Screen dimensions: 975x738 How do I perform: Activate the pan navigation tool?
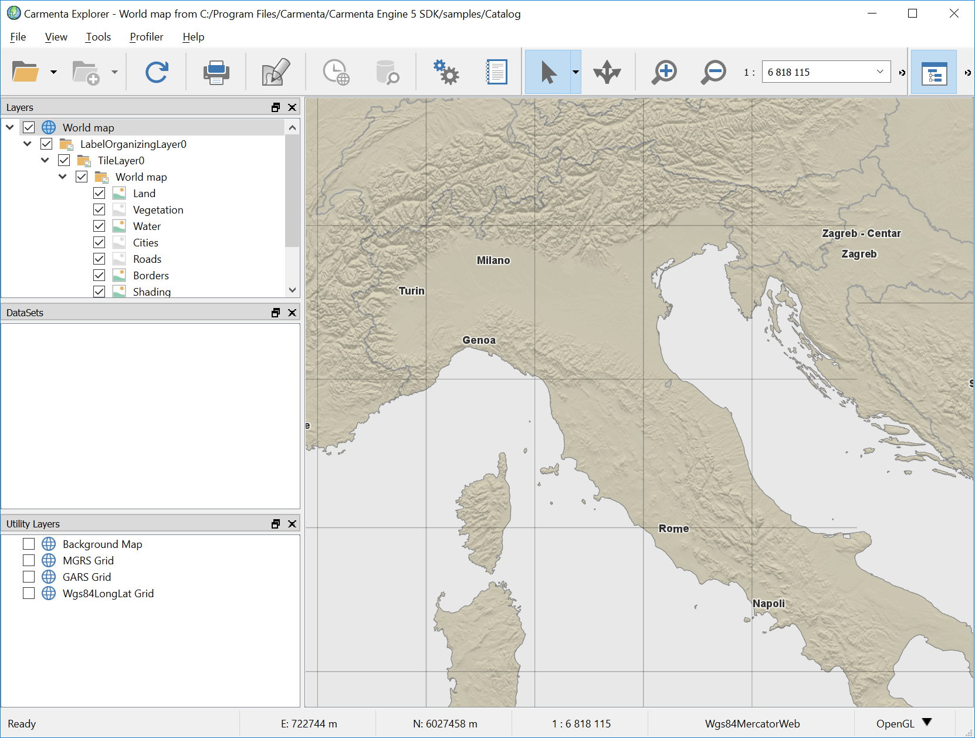(607, 72)
